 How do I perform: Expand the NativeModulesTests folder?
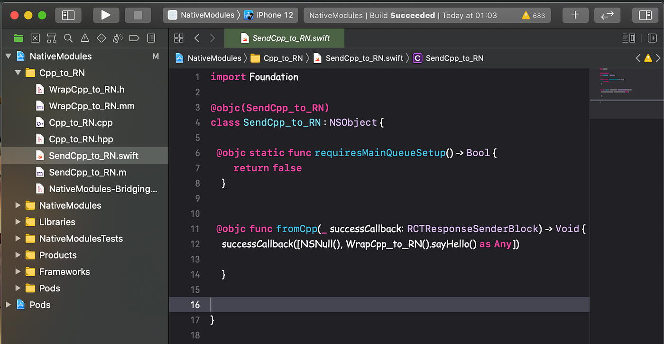[18, 239]
